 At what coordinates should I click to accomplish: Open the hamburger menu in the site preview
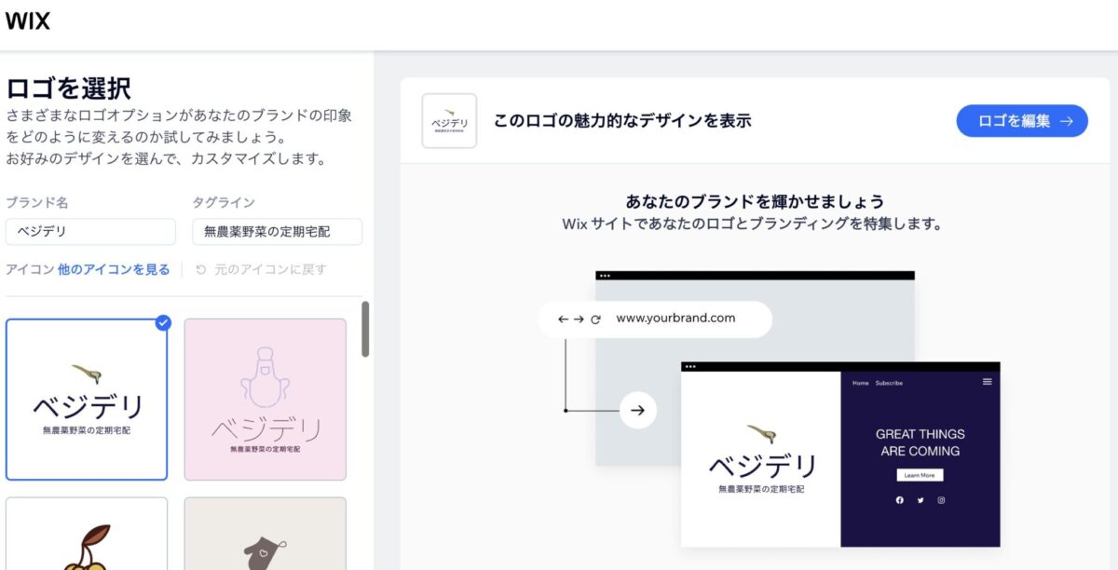(987, 382)
